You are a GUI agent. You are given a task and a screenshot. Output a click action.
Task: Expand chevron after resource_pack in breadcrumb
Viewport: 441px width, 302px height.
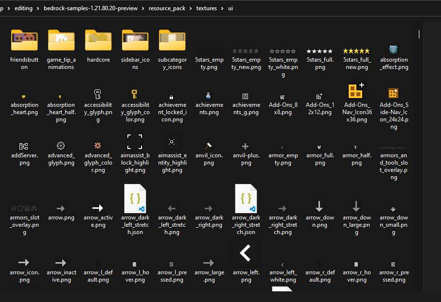click(191, 8)
